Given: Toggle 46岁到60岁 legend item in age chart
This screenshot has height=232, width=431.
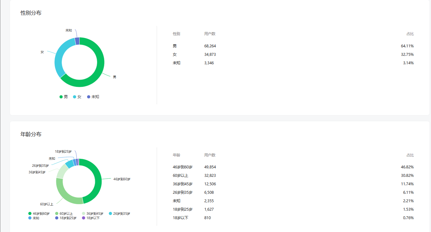Looking at the screenshot, I should [x=39, y=214].
